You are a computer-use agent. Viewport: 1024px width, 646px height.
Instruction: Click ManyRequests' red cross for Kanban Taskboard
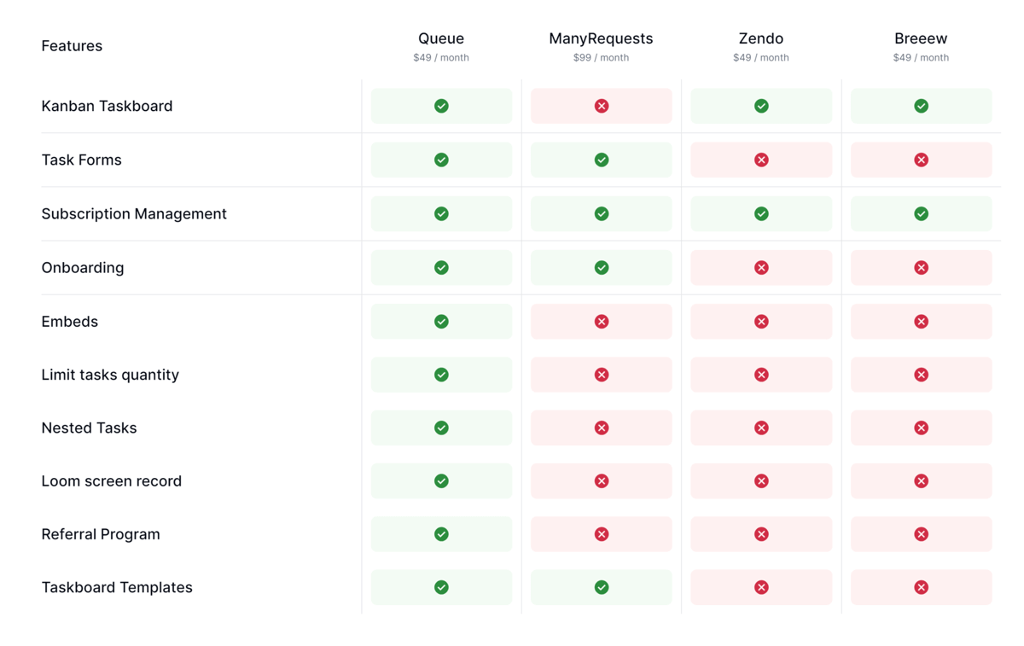[x=602, y=106]
